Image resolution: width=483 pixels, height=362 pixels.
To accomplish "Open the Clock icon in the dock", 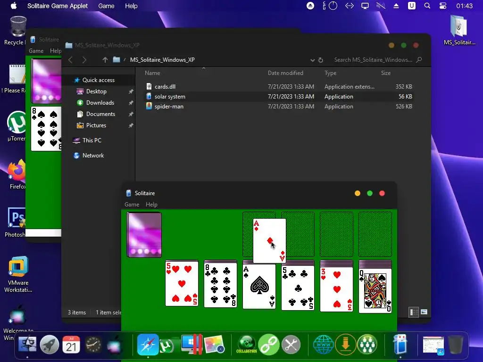I will (93, 345).
